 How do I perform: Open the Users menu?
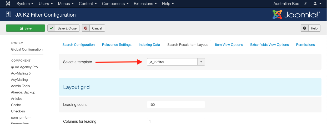(x=46, y=4)
